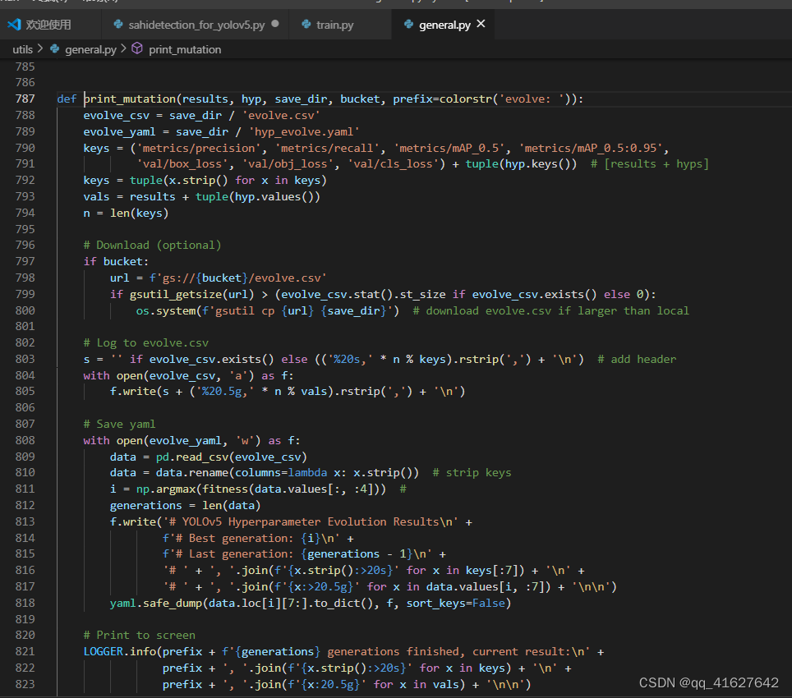The height and width of the screenshot is (698, 792).
Task: Click '# Download (optional)' comment
Action: (152, 246)
